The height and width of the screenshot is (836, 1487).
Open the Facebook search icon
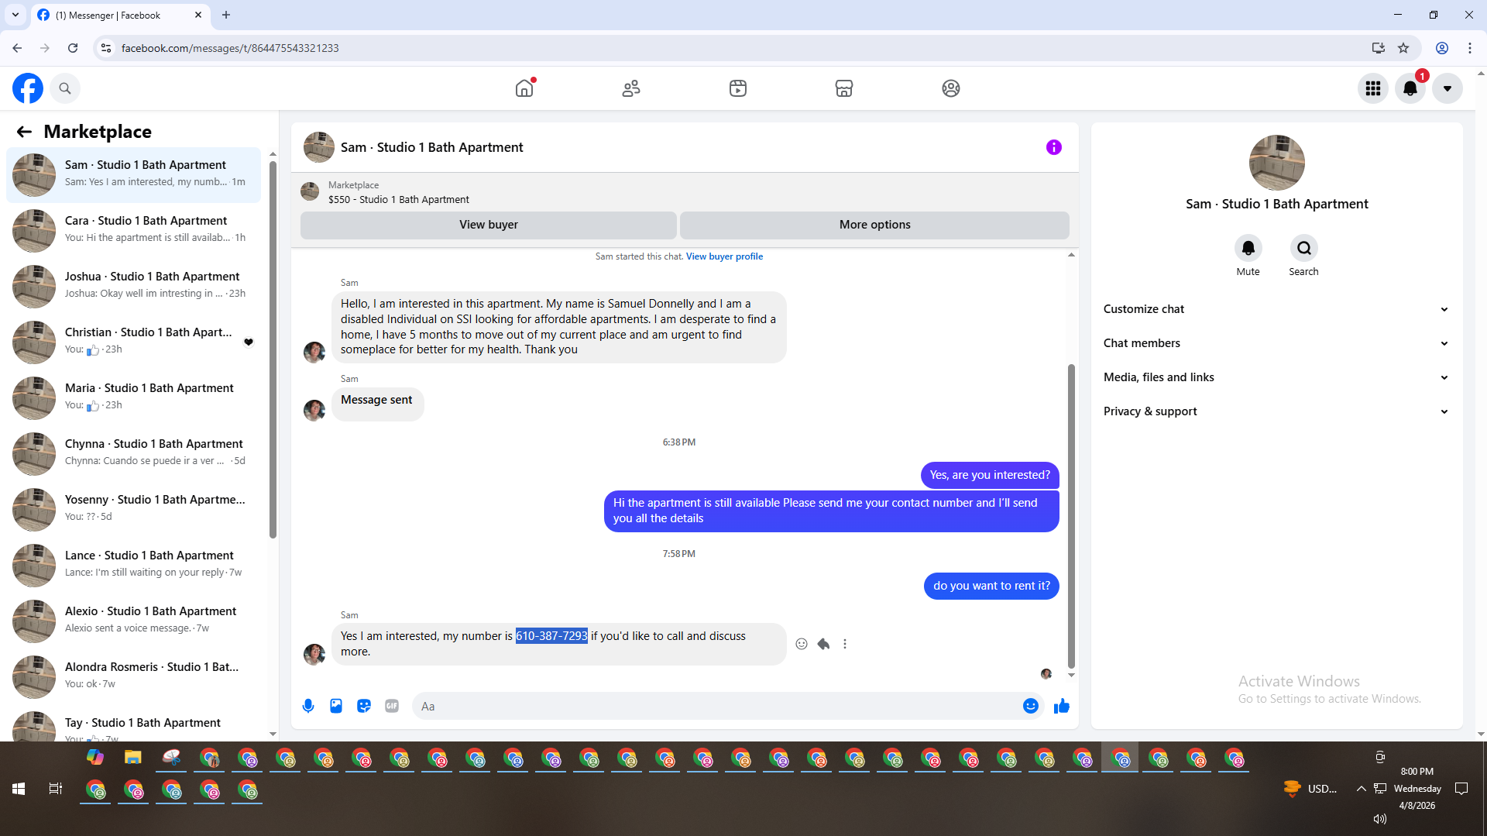[x=65, y=88]
